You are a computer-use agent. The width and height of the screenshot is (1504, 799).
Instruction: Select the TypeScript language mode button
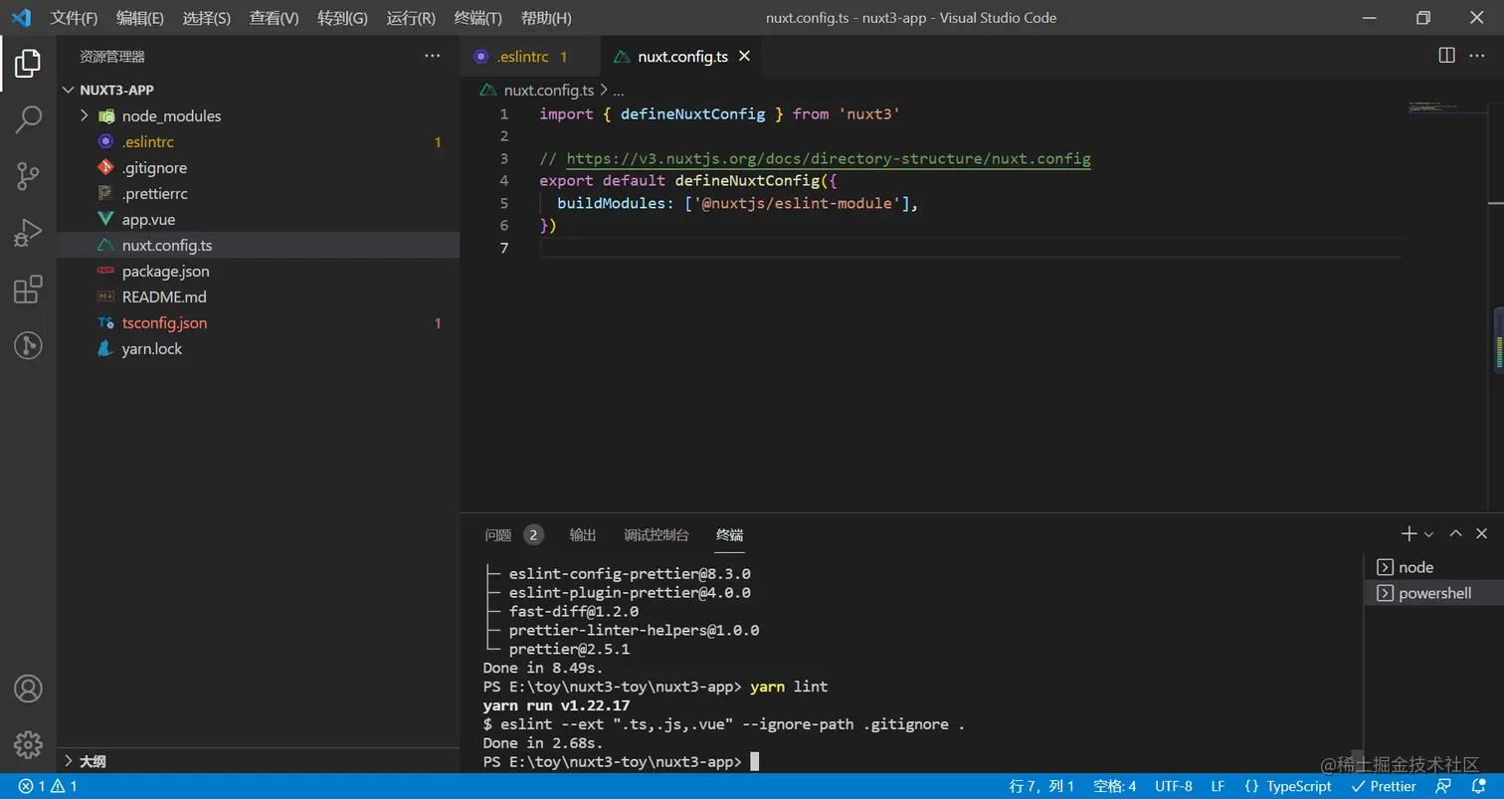coord(1288,786)
